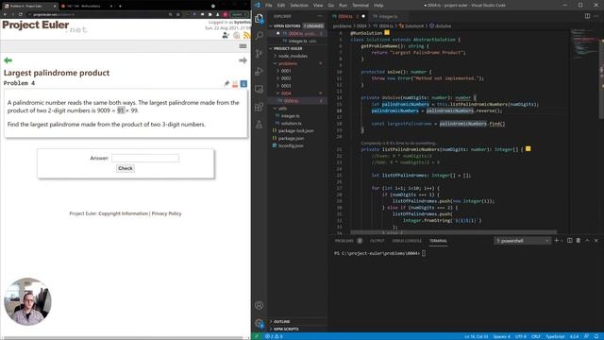Click the errors and warnings status bar indicator
The height and width of the screenshot is (340, 604).
[x=274, y=336]
